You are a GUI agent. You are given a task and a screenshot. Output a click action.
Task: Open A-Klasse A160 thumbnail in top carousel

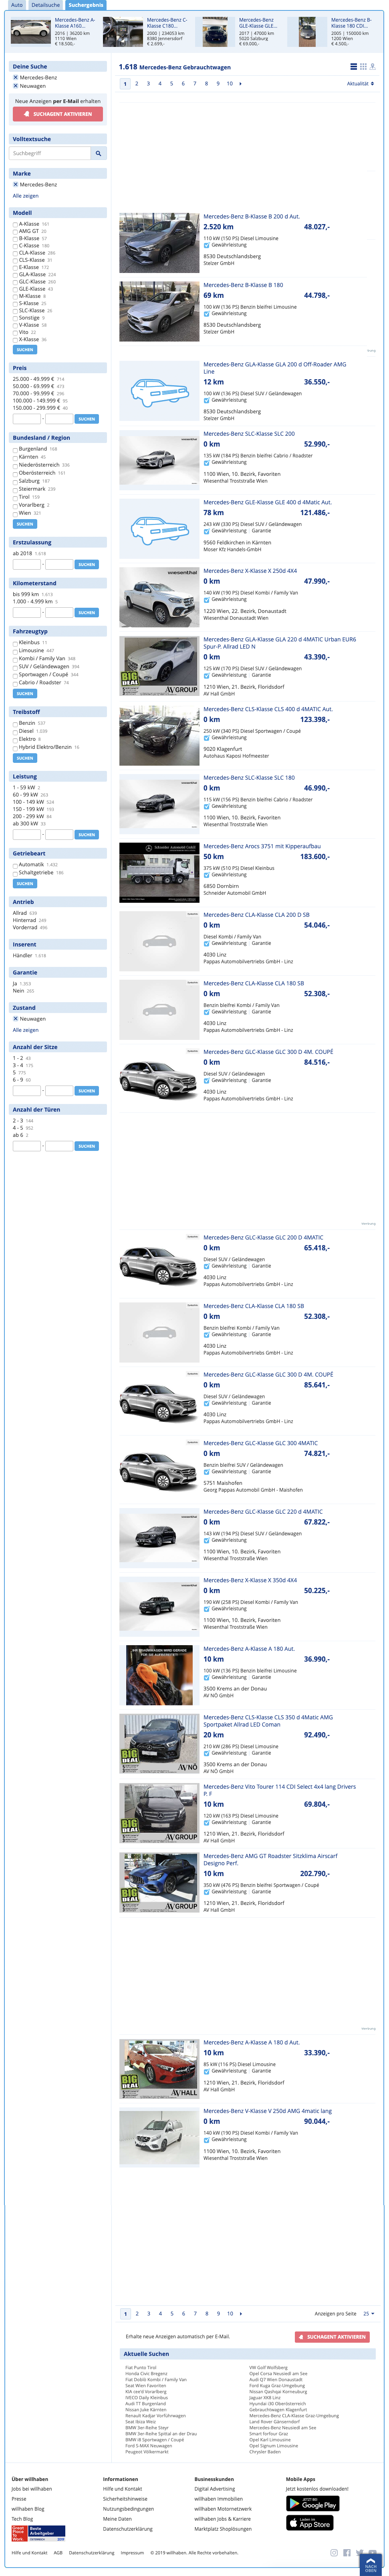30,31
